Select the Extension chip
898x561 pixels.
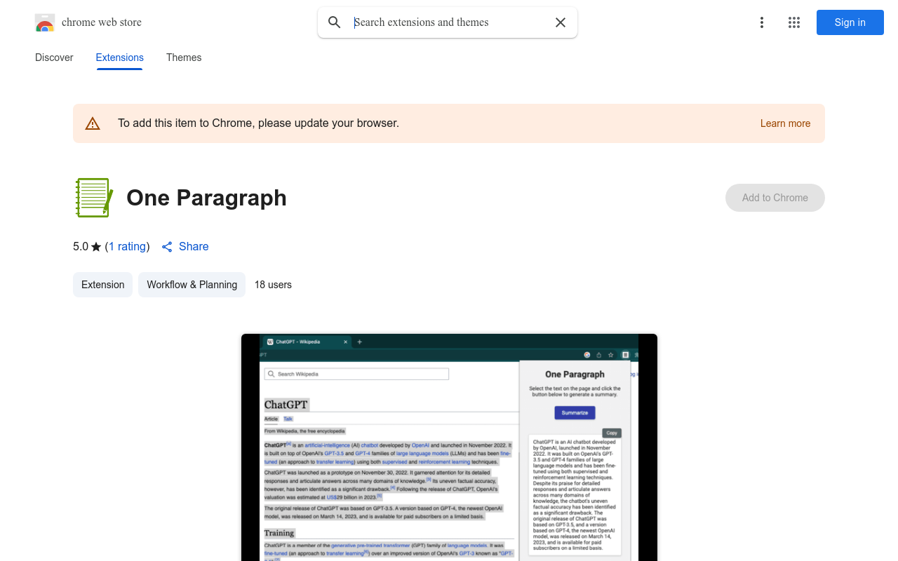click(x=102, y=285)
